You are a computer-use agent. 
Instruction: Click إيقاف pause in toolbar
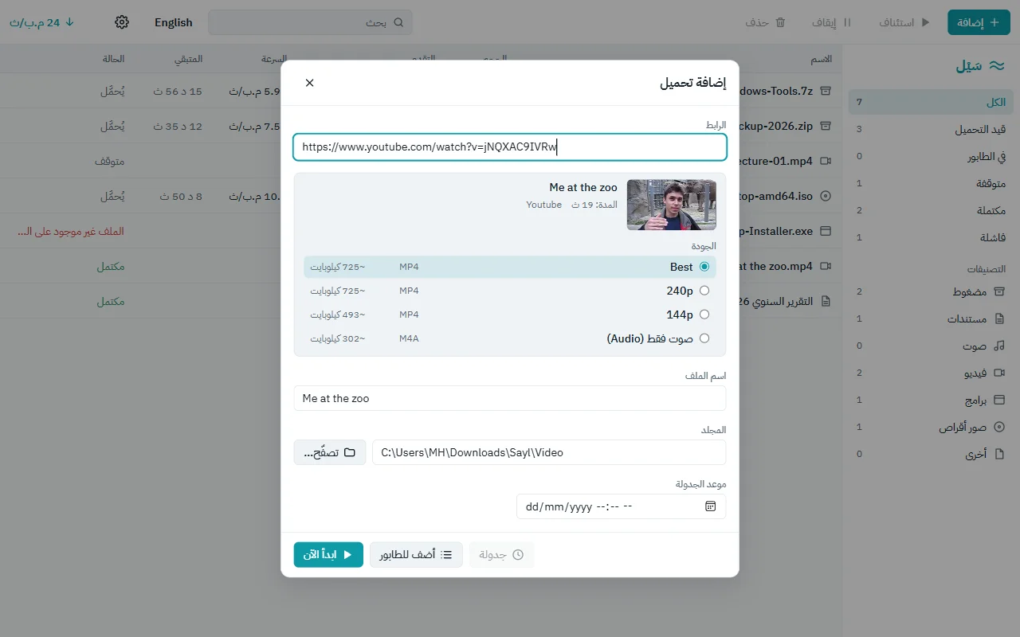click(x=832, y=22)
